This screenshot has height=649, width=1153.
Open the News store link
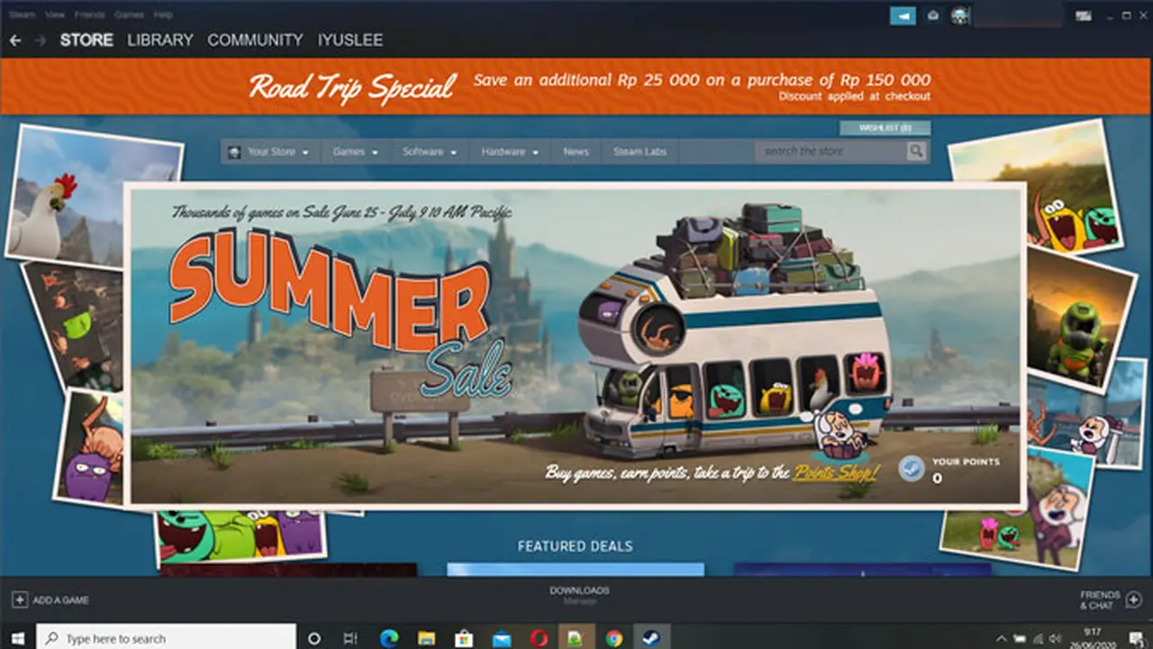[576, 151]
